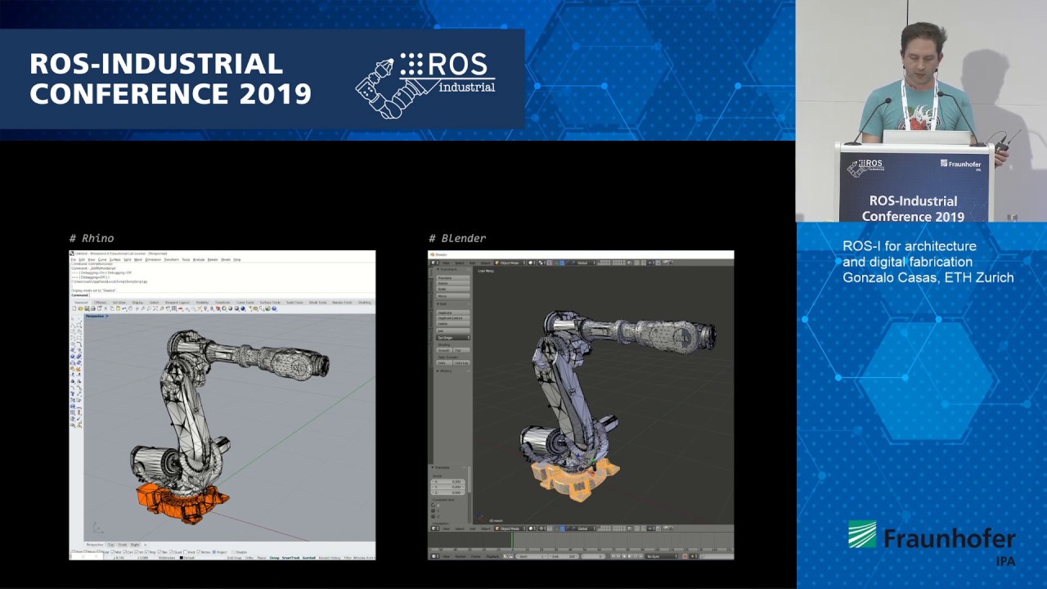Open the File menu in Rhino

click(74, 259)
